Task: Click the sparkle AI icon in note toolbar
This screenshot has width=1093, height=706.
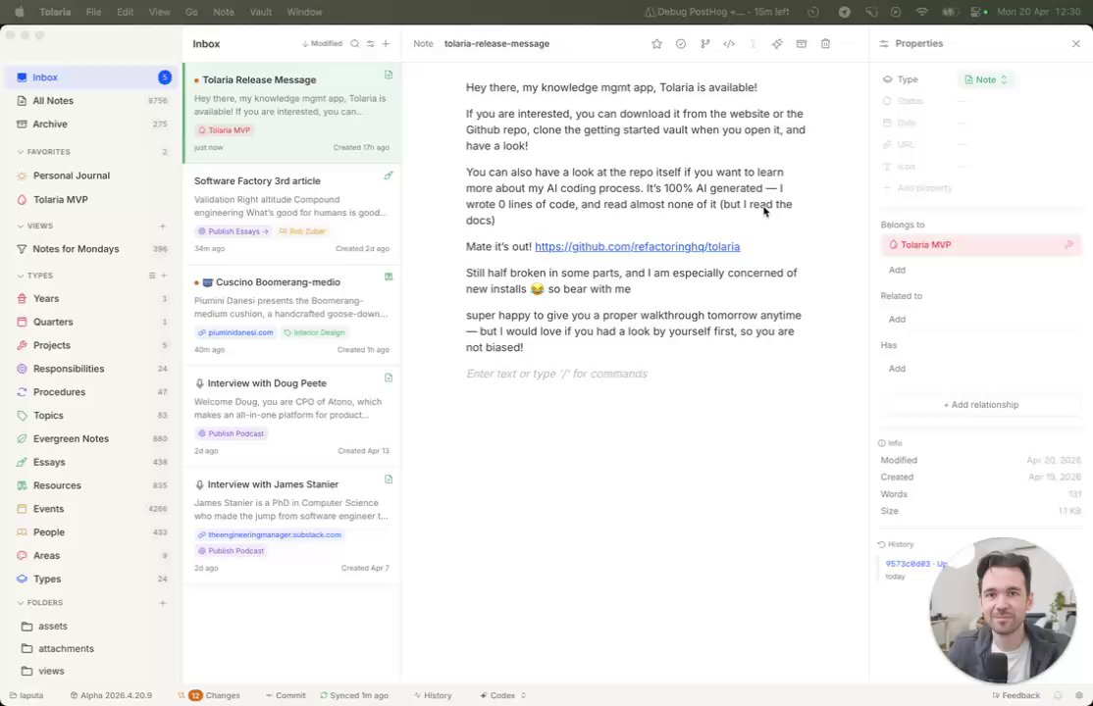Action: (x=777, y=44)
